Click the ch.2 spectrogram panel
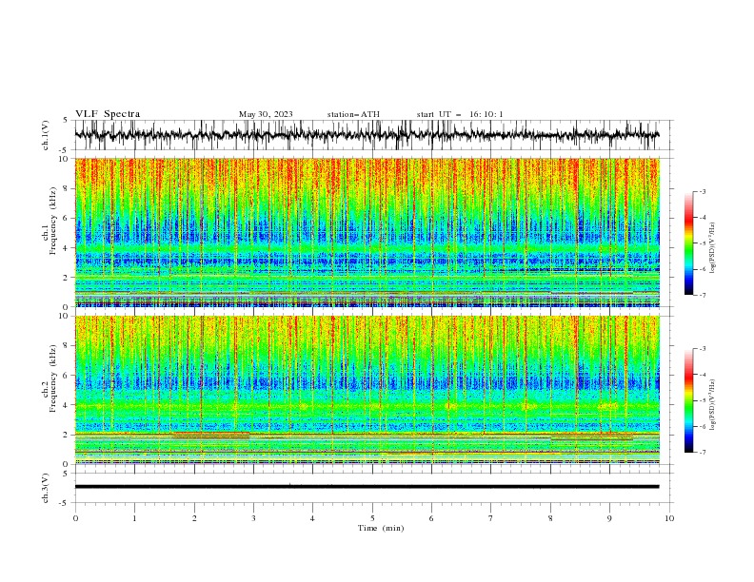The height and width of the screenshot is (582, 754). pyautogui.click(x=367, y=390)
